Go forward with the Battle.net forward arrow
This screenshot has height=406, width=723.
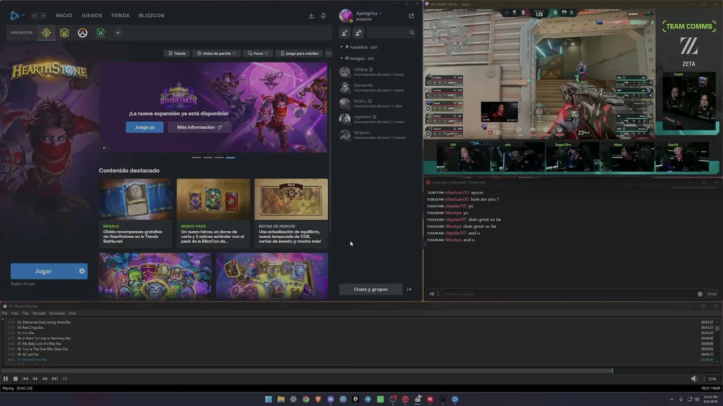(43, 15)
